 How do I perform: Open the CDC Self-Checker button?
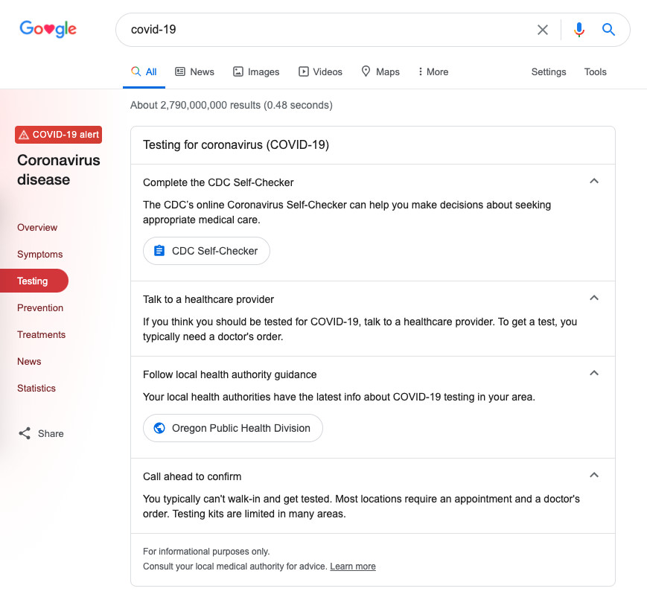pos(206,251)
